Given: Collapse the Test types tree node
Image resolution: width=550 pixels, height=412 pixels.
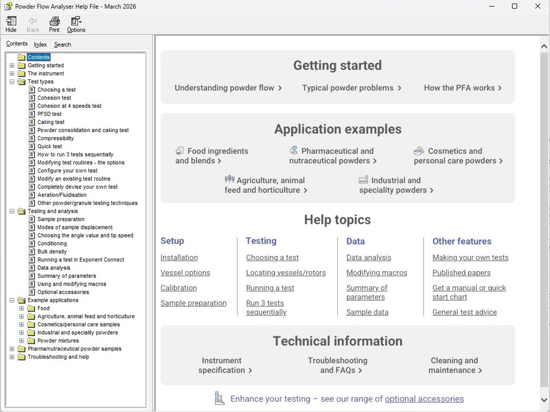Looking at the screenshot, I should (x=12, y=82).
